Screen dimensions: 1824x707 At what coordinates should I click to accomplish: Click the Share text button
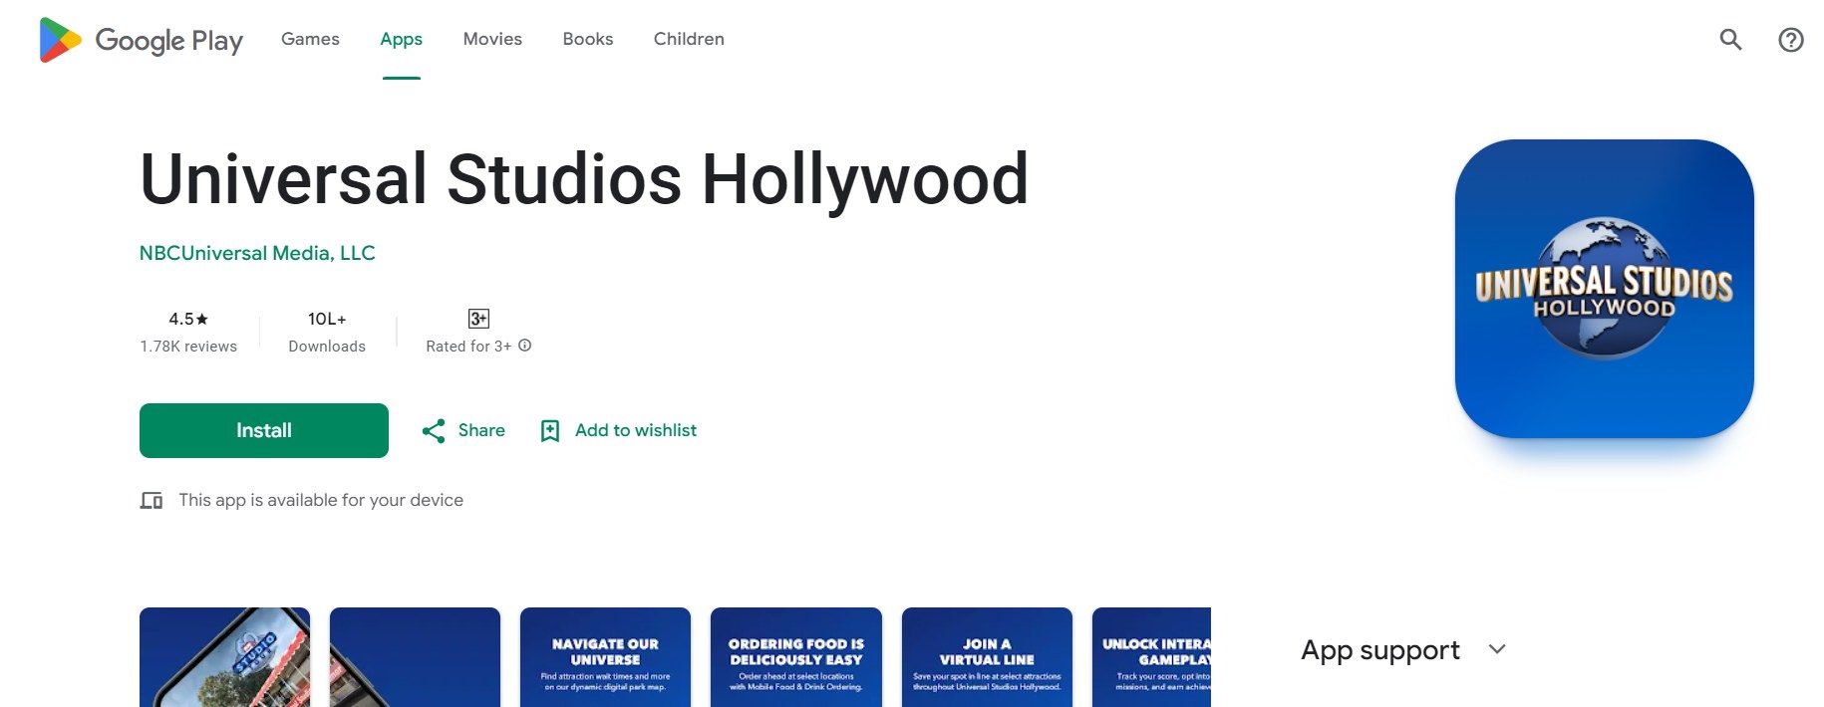[481, 430]
